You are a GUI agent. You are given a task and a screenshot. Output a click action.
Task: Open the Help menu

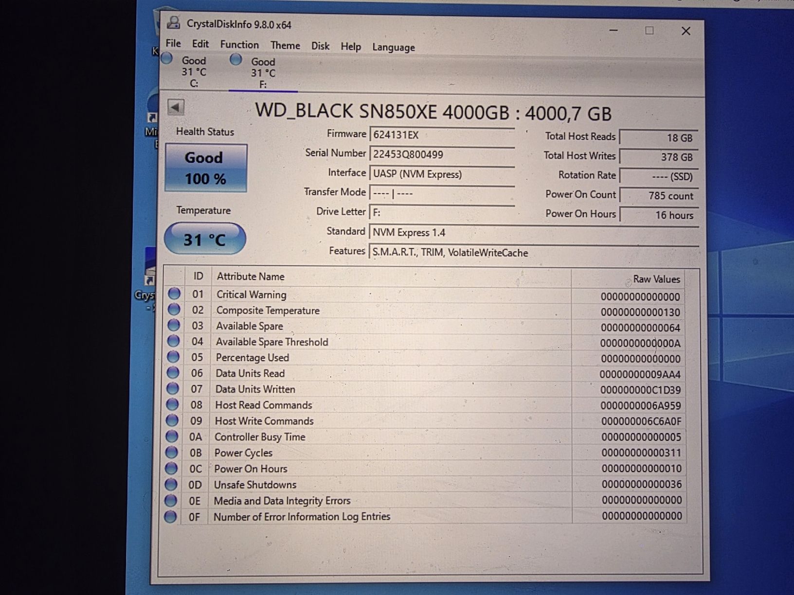point(351,47)
